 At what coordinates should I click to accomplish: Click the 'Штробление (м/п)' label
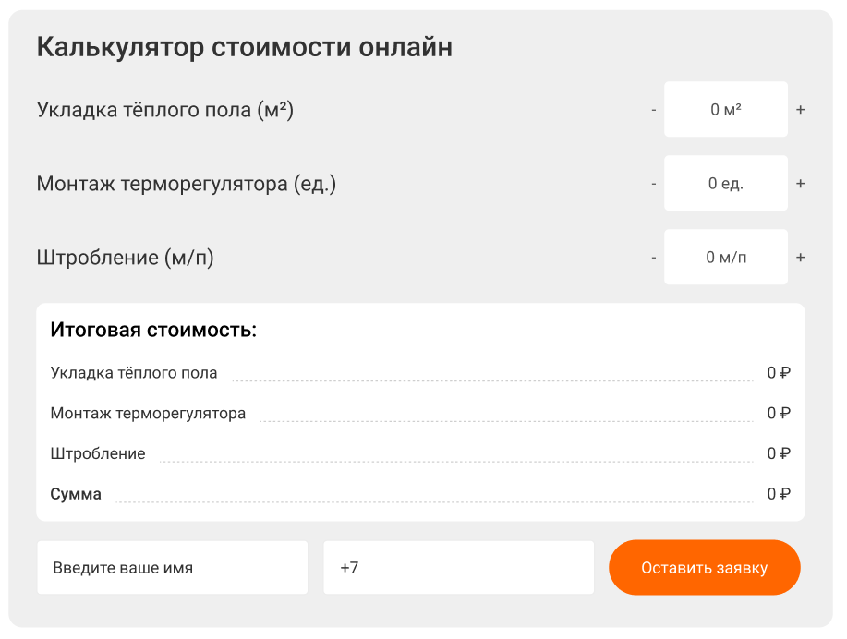click(126, 258)
